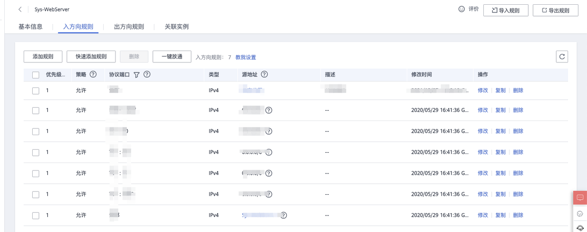Switch to the 基本信息 tab
The width and height of the screenshot is (587, 232).
(x=31, y=26)
